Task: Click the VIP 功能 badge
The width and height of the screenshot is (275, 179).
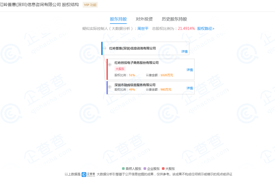Action: click(90, 5)
